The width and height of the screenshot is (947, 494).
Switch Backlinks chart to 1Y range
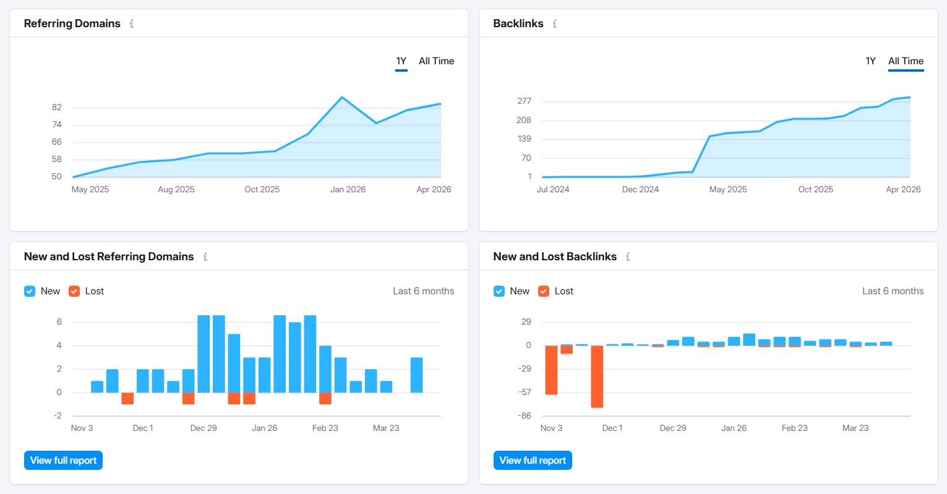pos(870,61)
